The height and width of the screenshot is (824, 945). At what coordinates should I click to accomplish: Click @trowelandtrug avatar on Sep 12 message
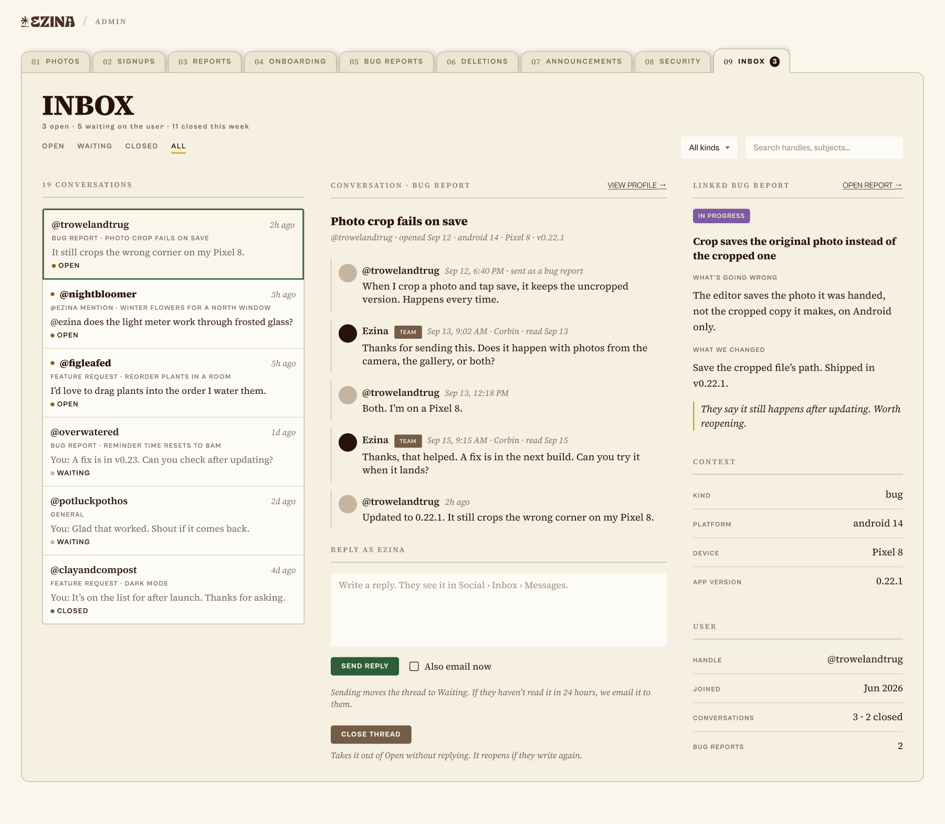tap(348, 273)
